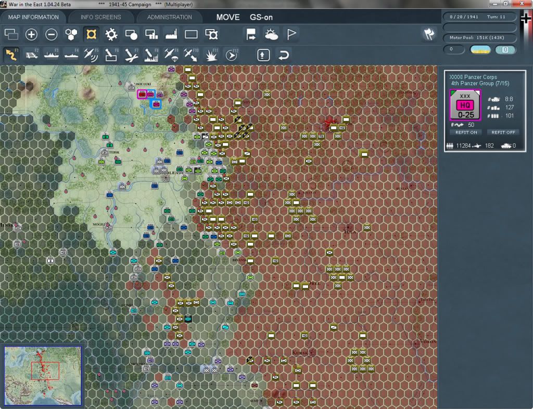The image size is (533, 409).
Task: Open the ADMINISTRATION tab
Action: [169, 17]
